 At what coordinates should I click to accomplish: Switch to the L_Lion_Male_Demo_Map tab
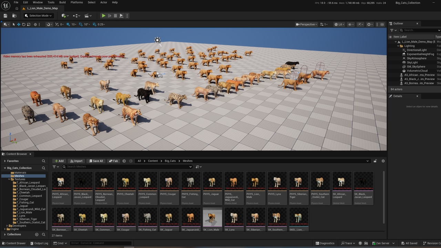tap(42, 8)
